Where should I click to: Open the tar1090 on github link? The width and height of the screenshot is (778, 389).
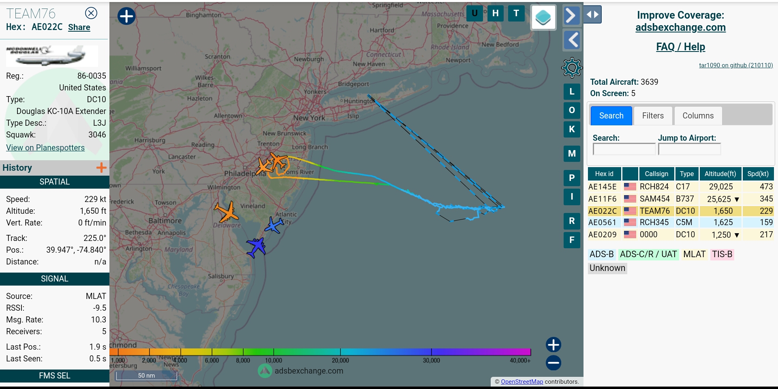(x=736, y=65)
